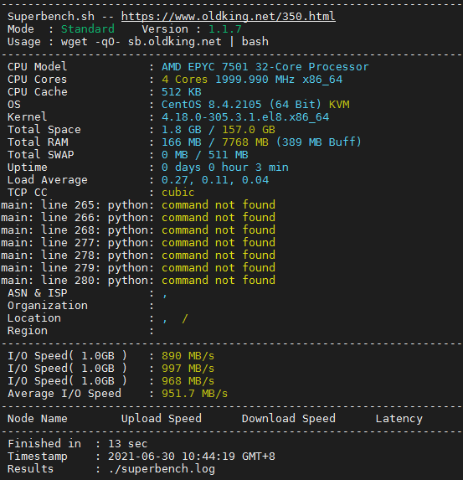Click 'AMD EPYC 7501 32-Core Processor' text

click(x=265, y=67)
